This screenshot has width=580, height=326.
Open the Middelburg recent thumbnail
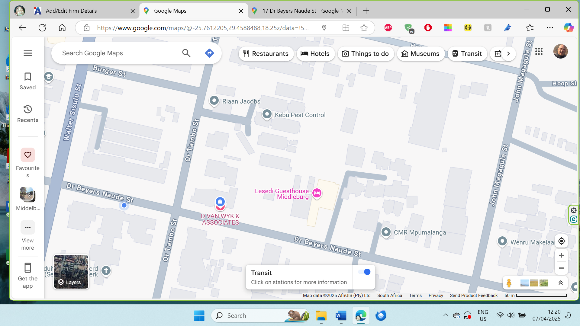click(x=27, y=199)
